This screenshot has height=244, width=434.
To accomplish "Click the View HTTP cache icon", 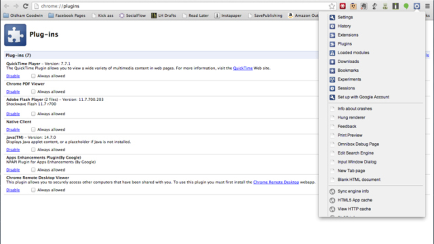I will pyautogui.click(x=332, y=209).
